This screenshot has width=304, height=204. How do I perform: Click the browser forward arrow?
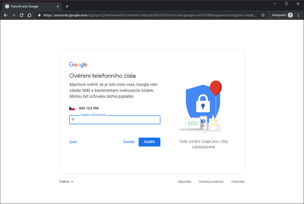tap(14, 15)
